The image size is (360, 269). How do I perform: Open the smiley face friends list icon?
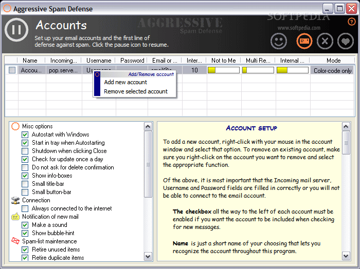click(279, 41)
